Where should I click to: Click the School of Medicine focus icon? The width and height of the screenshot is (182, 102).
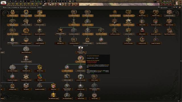point(94,86)
